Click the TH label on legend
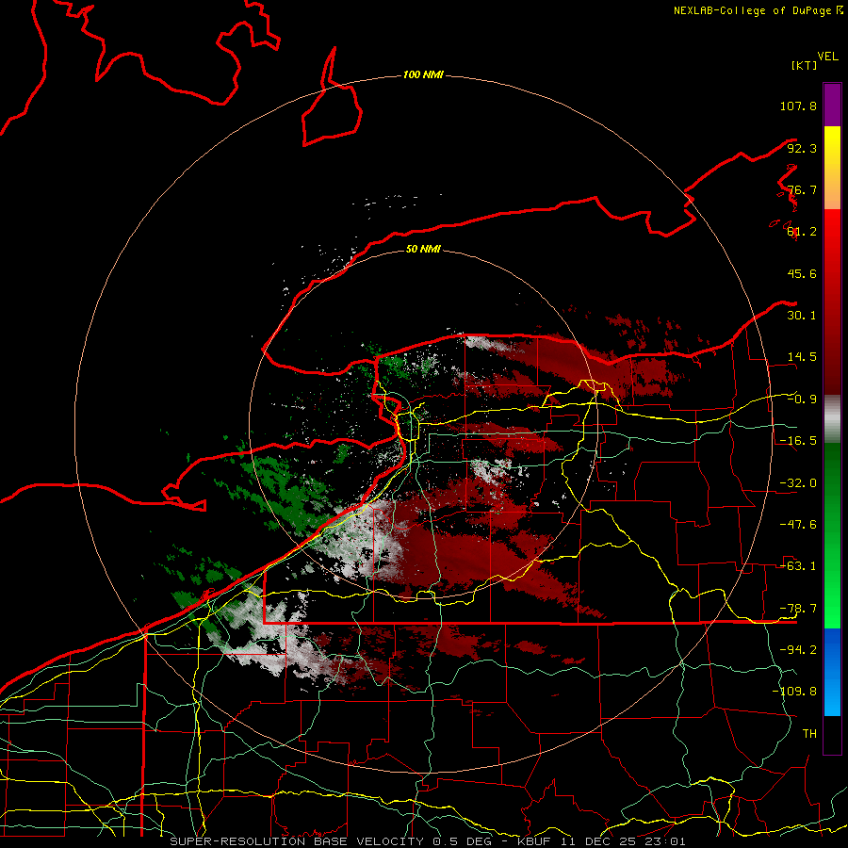This screenshot has height=848, width=848. (x=809, y=733)
